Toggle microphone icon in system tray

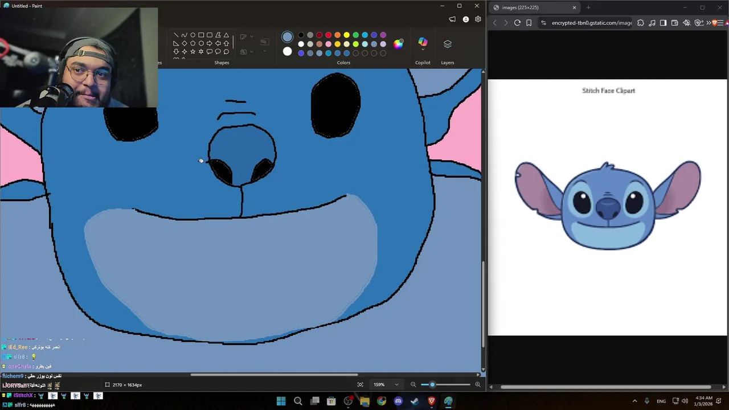pos(646,401)
